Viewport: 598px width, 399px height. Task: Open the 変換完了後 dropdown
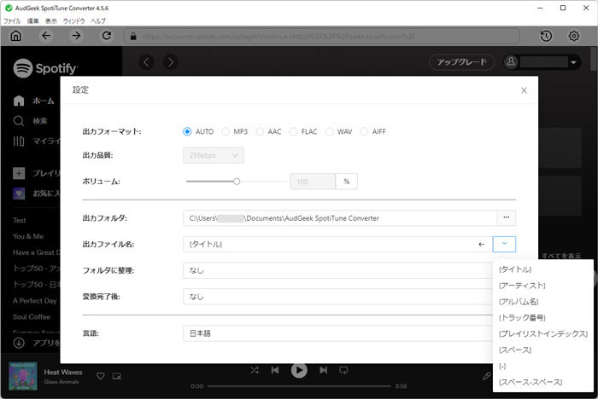[x=338, y=296]
